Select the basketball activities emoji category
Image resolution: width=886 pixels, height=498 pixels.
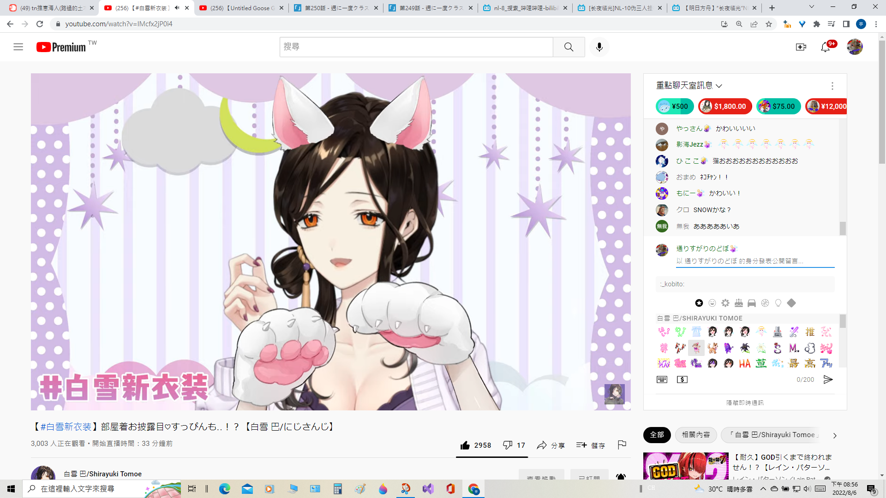[x=765, y=303]
